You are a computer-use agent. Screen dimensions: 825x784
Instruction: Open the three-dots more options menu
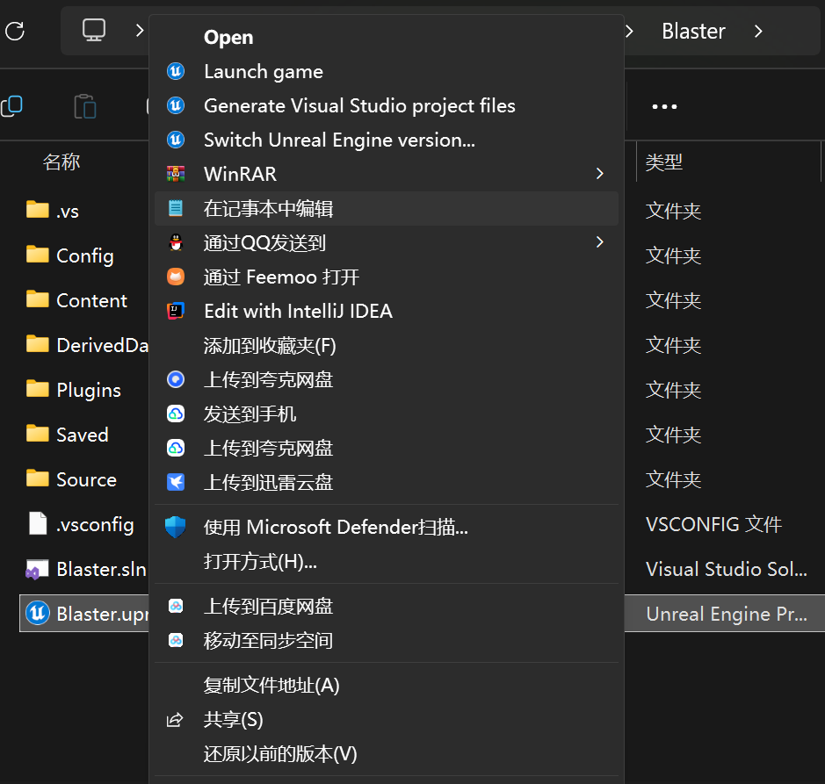664,106
